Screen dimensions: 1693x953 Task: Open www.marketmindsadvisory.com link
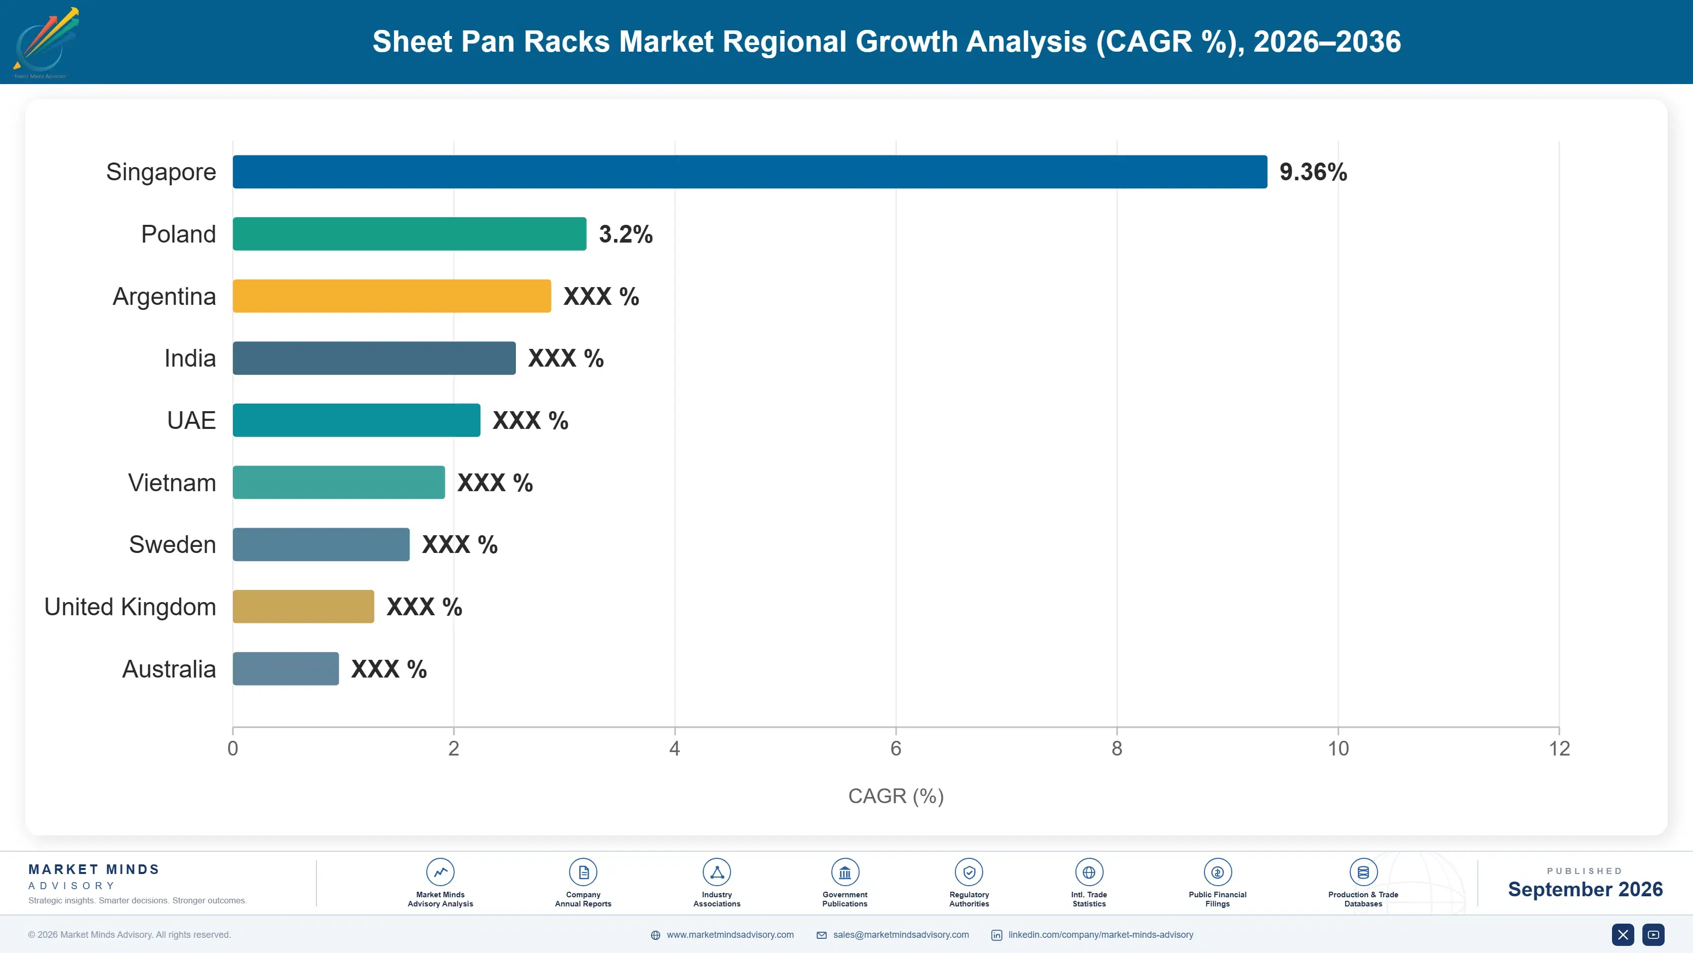730,935
